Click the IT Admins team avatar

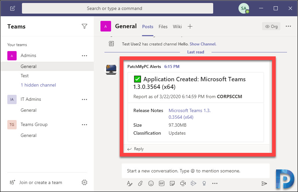coord(12,99)
